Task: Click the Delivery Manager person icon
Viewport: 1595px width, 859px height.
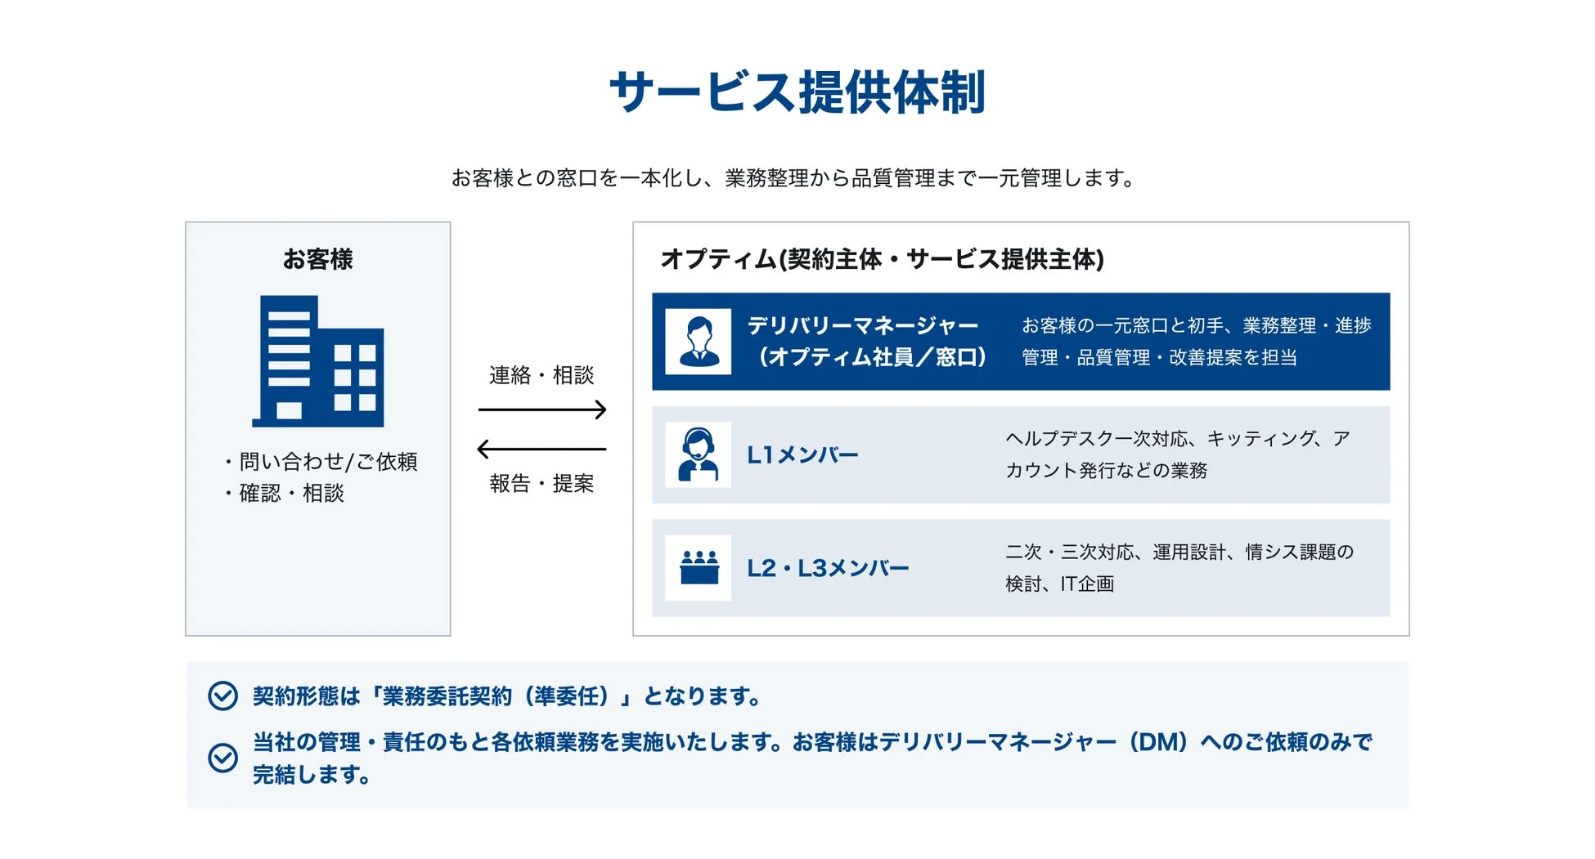Action: tap(698, 342)
